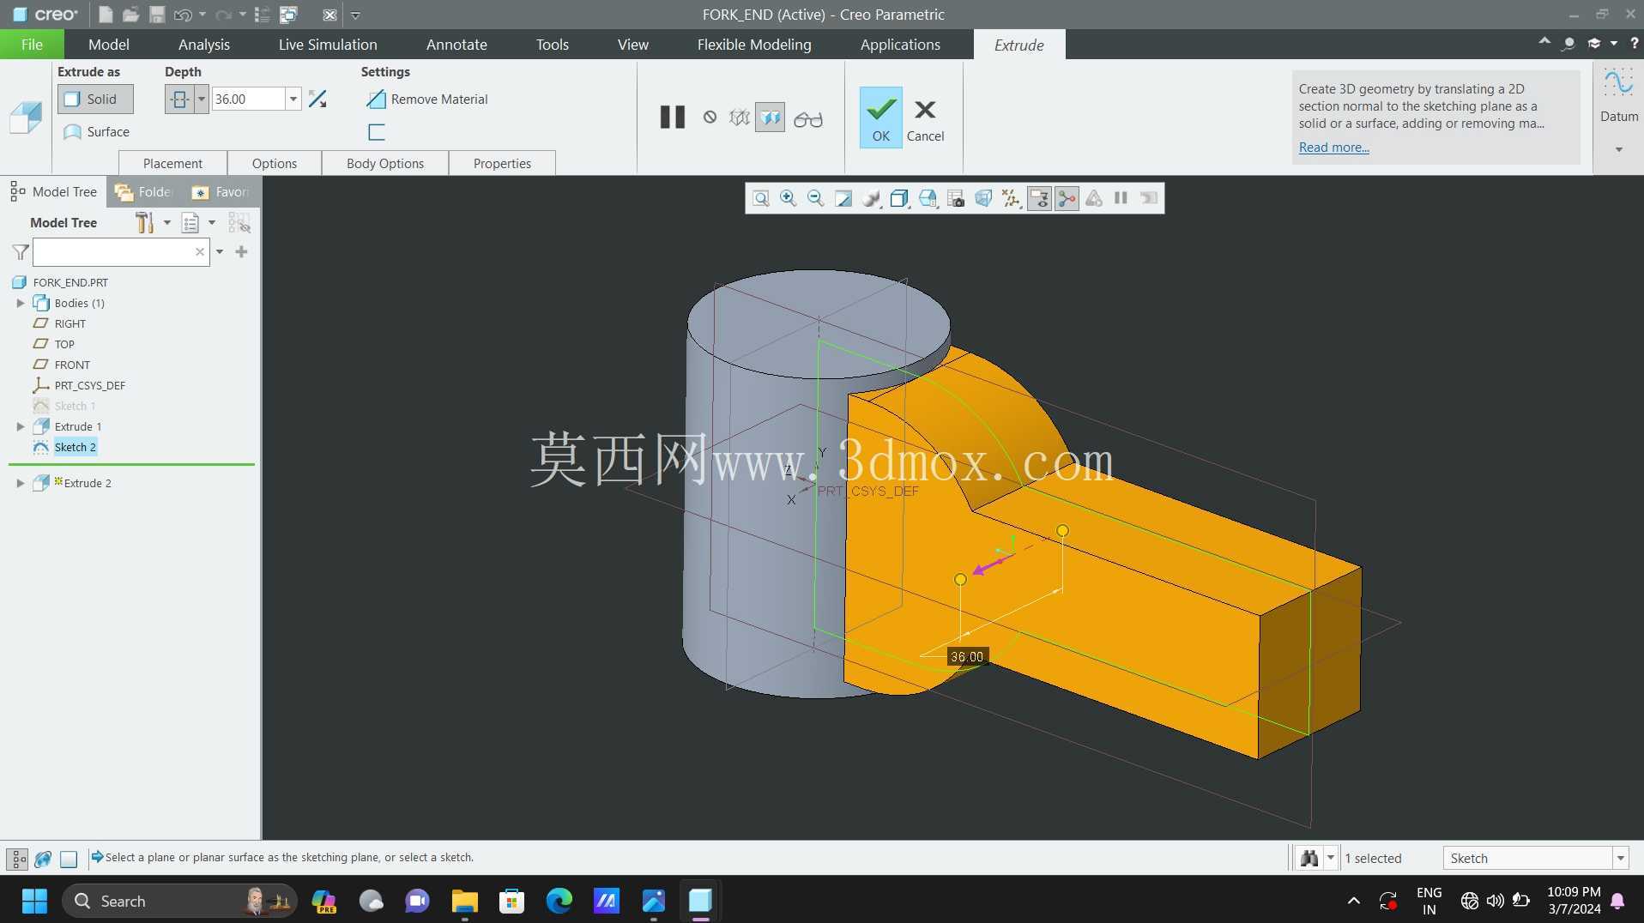
Task: Toggle the Thicken Sketch icon
Action: (x=376, y=132)
